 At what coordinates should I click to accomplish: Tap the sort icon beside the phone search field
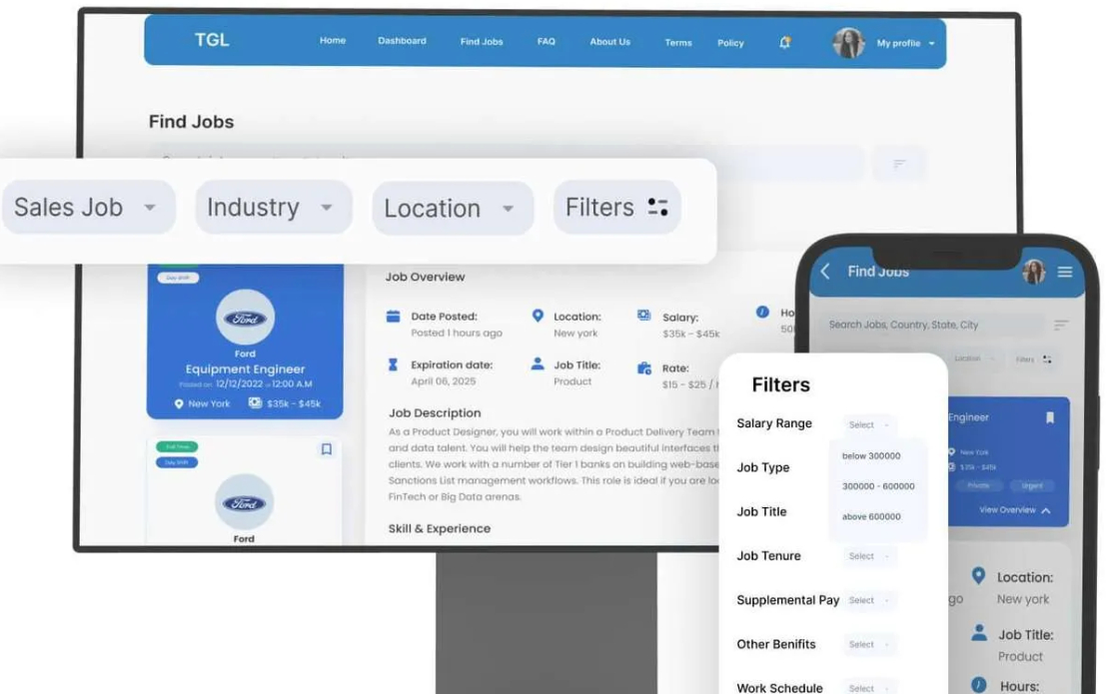pos(1061,326)
